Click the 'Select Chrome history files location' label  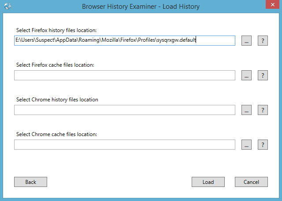(57, 100)
